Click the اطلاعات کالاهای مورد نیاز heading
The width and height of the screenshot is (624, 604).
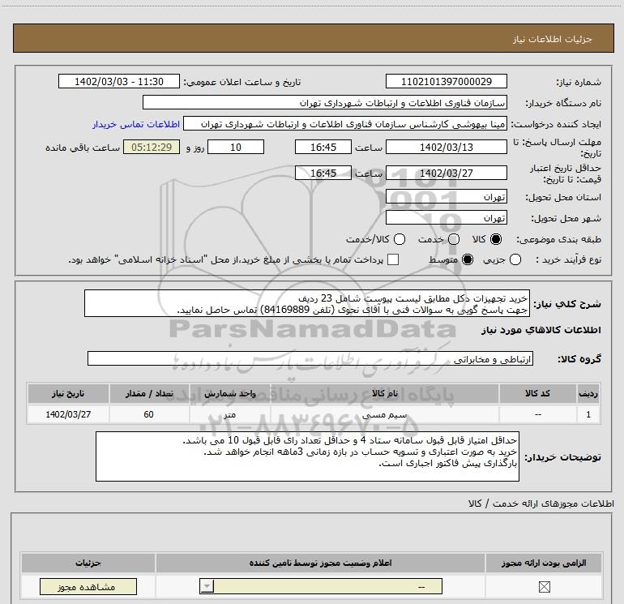click(541, 330)
